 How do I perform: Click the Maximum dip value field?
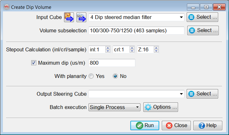point(112,63)
